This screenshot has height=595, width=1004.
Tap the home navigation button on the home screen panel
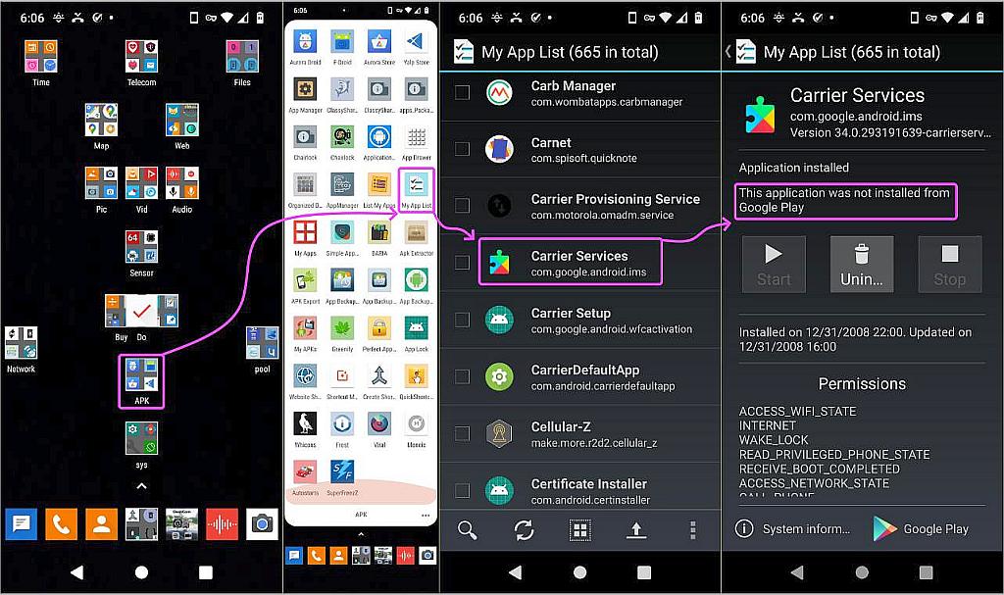(141, 571)
